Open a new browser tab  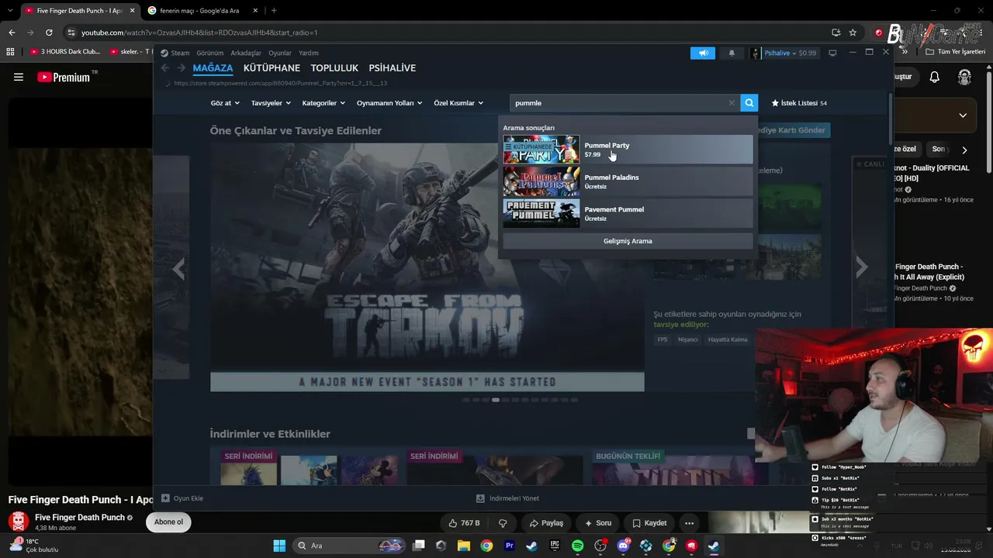tap(274, 11)
